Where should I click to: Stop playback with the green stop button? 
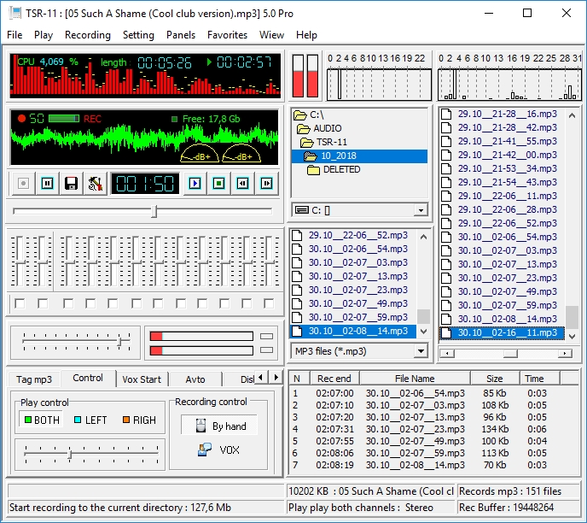point(218,184)
